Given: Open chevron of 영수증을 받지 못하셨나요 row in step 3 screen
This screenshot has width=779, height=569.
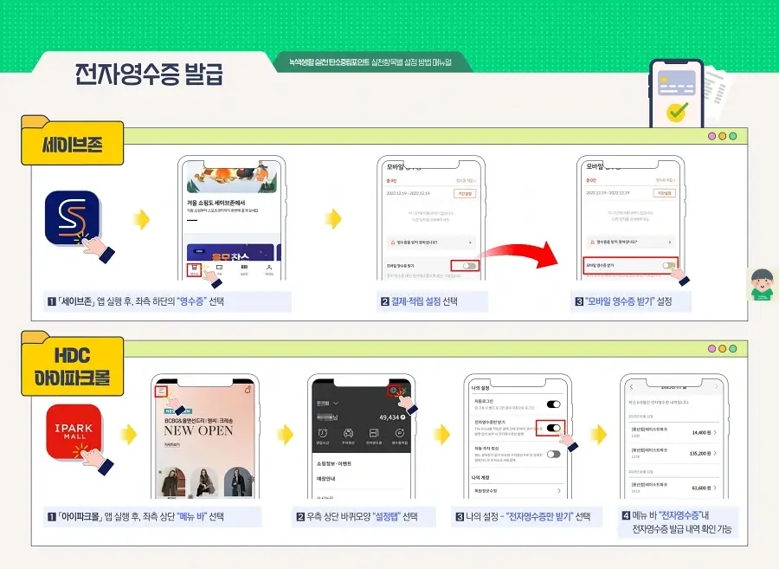Looking at the screenshot, I should pyautogui.click(x=670, y=242).
